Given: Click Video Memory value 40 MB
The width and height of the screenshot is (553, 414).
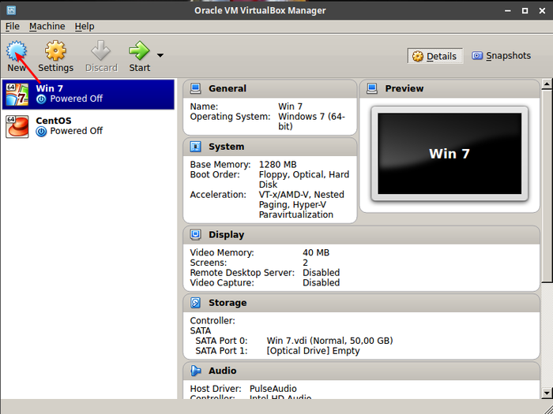Looking at the screenshot, I should pyautogui.click(x=316, y=253).
